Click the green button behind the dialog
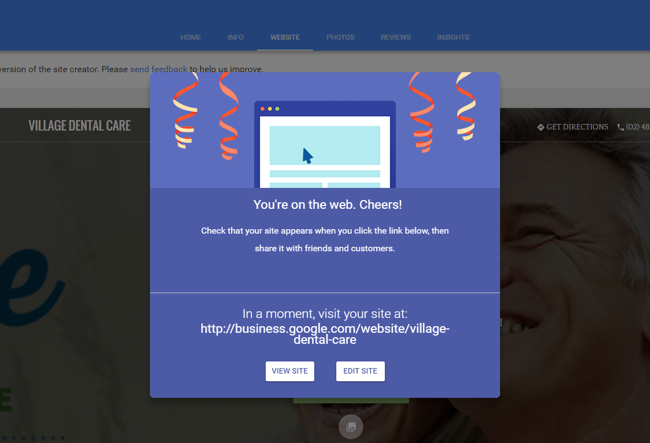The image size is (650, 443). (x=351, y=401)
